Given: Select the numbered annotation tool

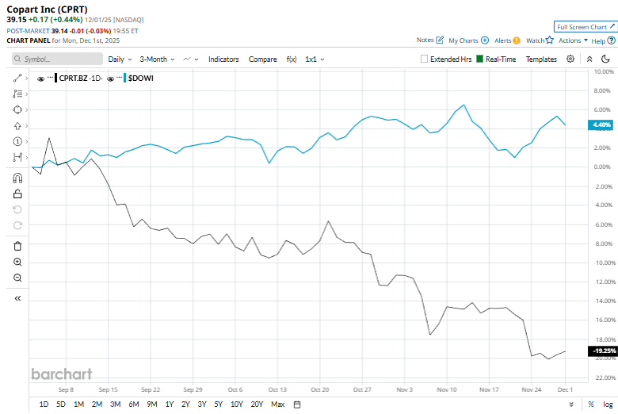Looking at the screenshot, I should tap(17, 141).
